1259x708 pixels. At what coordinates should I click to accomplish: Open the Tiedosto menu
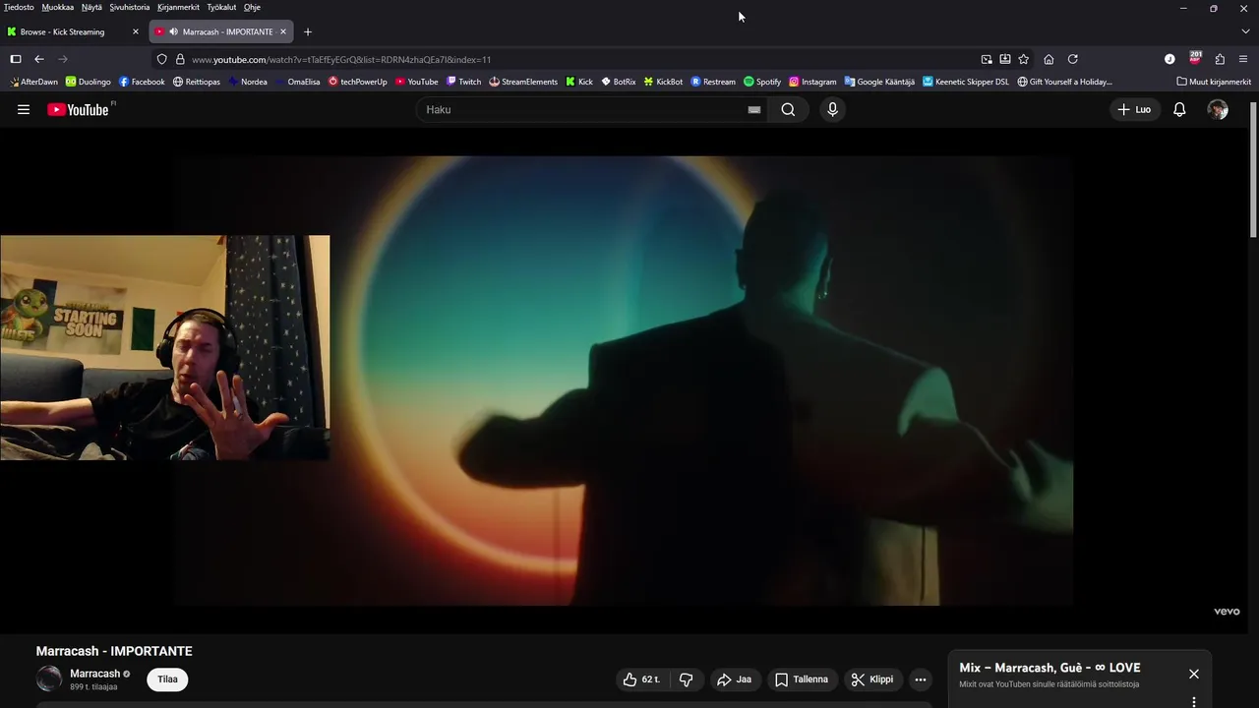coord(19,7)
